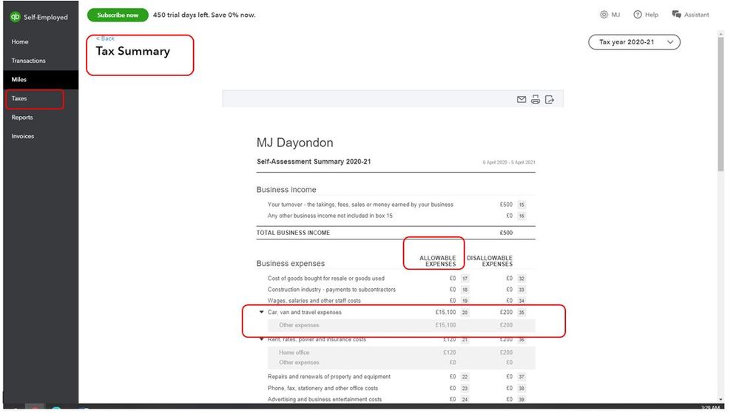Click the Back link above Tax Summary

tap(105, 38)
